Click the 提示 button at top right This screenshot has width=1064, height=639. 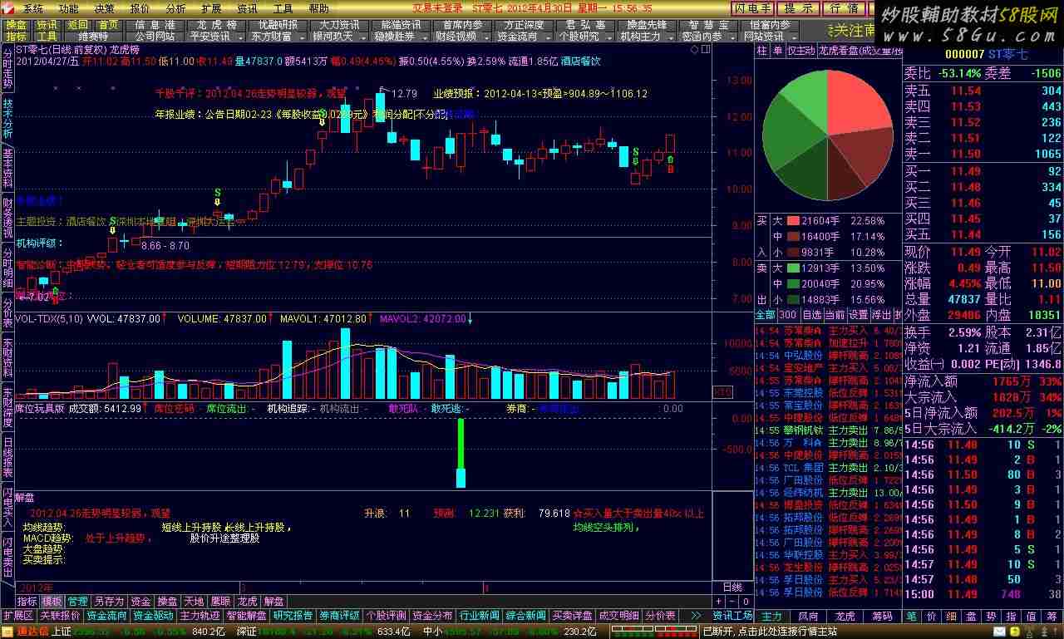(798, 8)
